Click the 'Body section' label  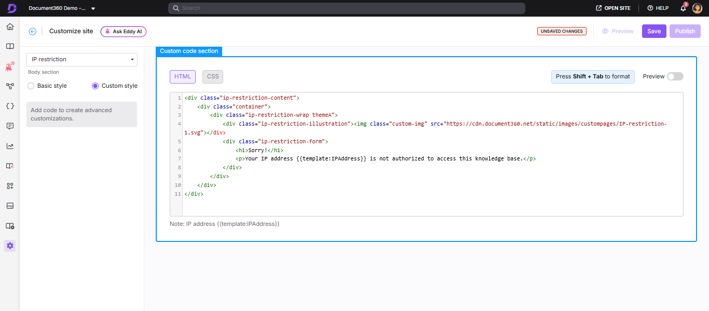[44, 72]
